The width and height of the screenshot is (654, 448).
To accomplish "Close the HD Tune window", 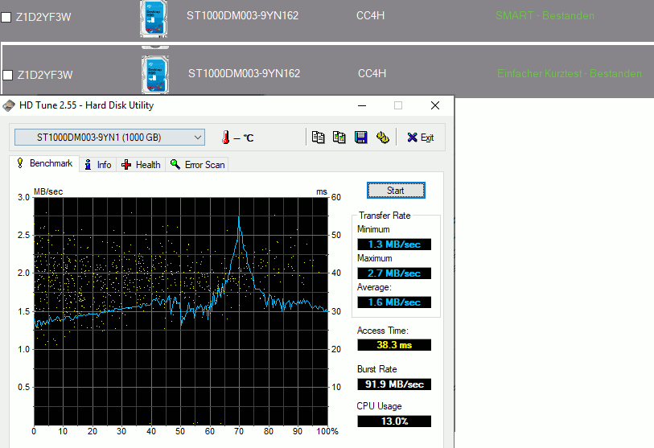I will point(435,105).
